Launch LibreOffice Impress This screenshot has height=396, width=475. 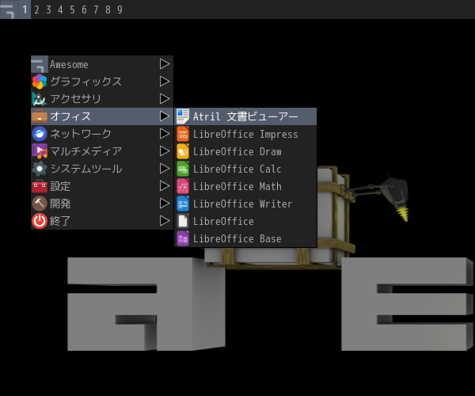pos(245,134)
